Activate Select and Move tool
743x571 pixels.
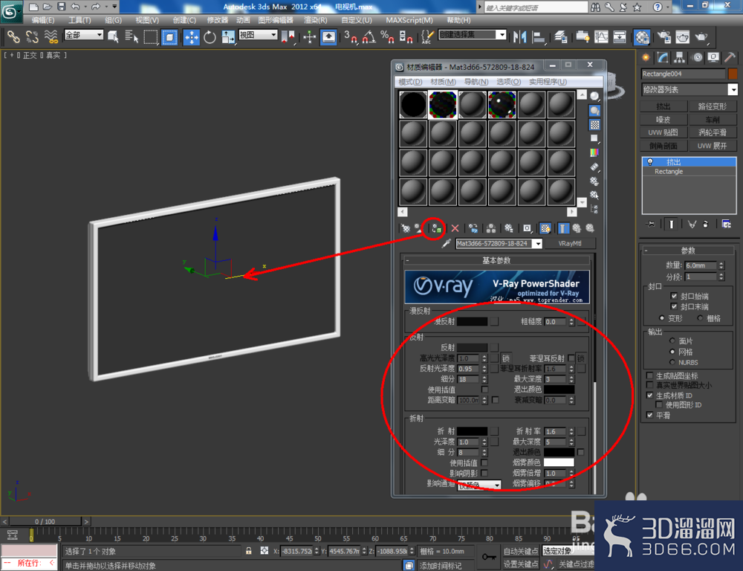pos(192,37)
